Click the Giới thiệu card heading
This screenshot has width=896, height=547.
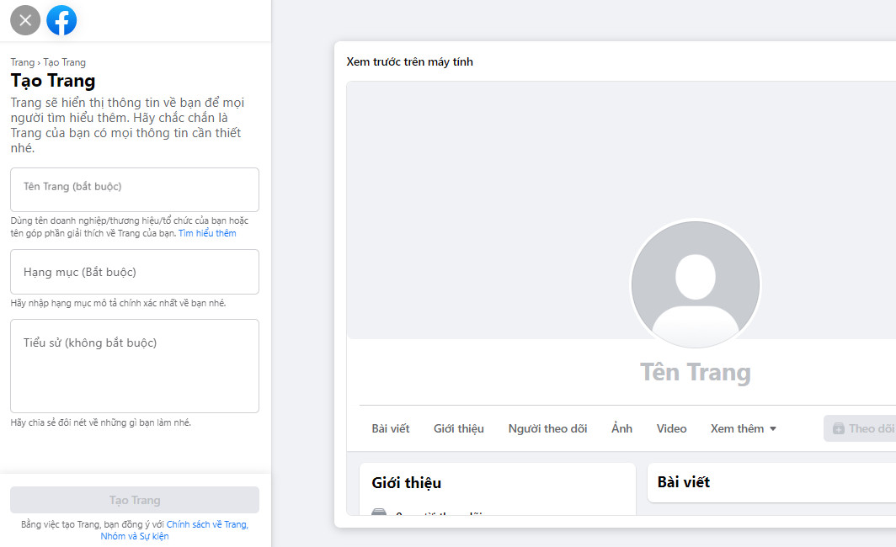[x=406, y=483]
